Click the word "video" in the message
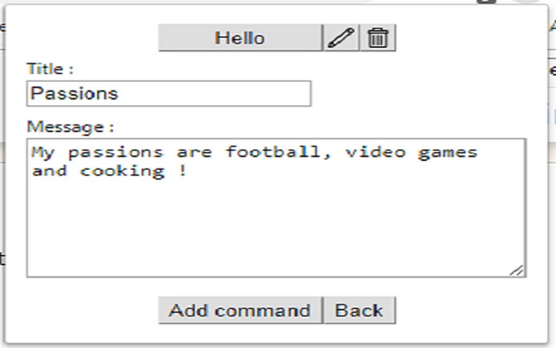The image size is (556, 348). click(x=376, y=152)
